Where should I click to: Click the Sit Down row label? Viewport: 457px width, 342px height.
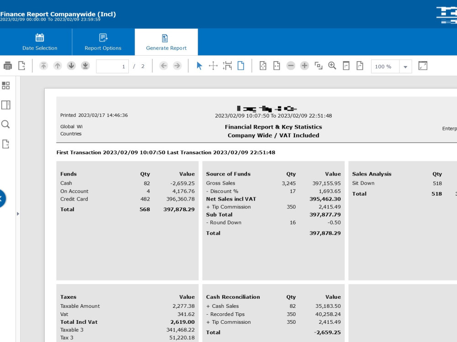click(x=363, y=183)
